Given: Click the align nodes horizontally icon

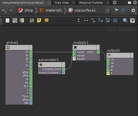Looking at the screenshot, I should (x=101, y=20).
